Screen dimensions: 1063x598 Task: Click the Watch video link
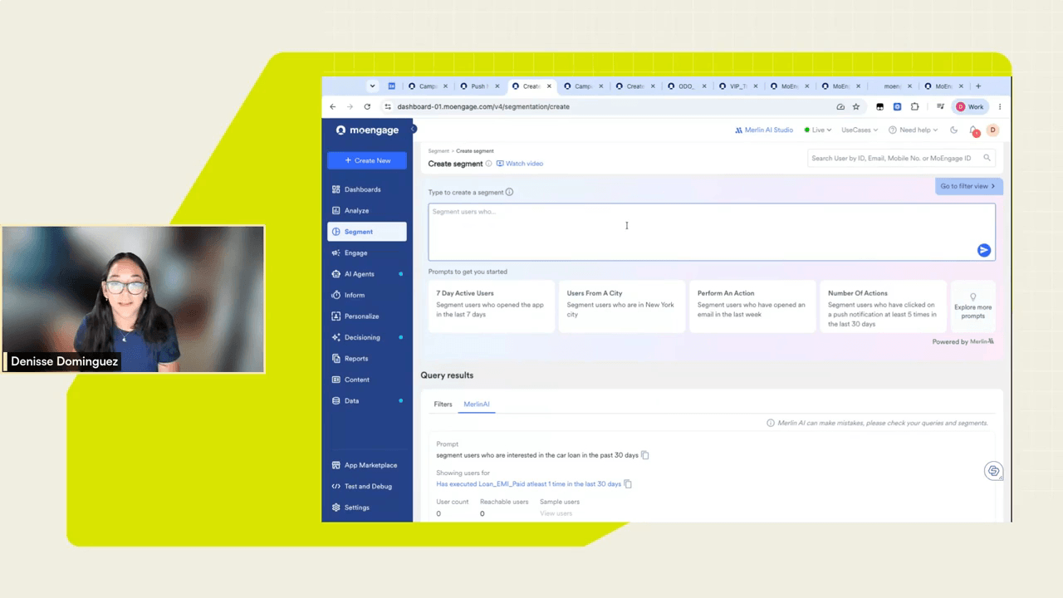(520, 164)
